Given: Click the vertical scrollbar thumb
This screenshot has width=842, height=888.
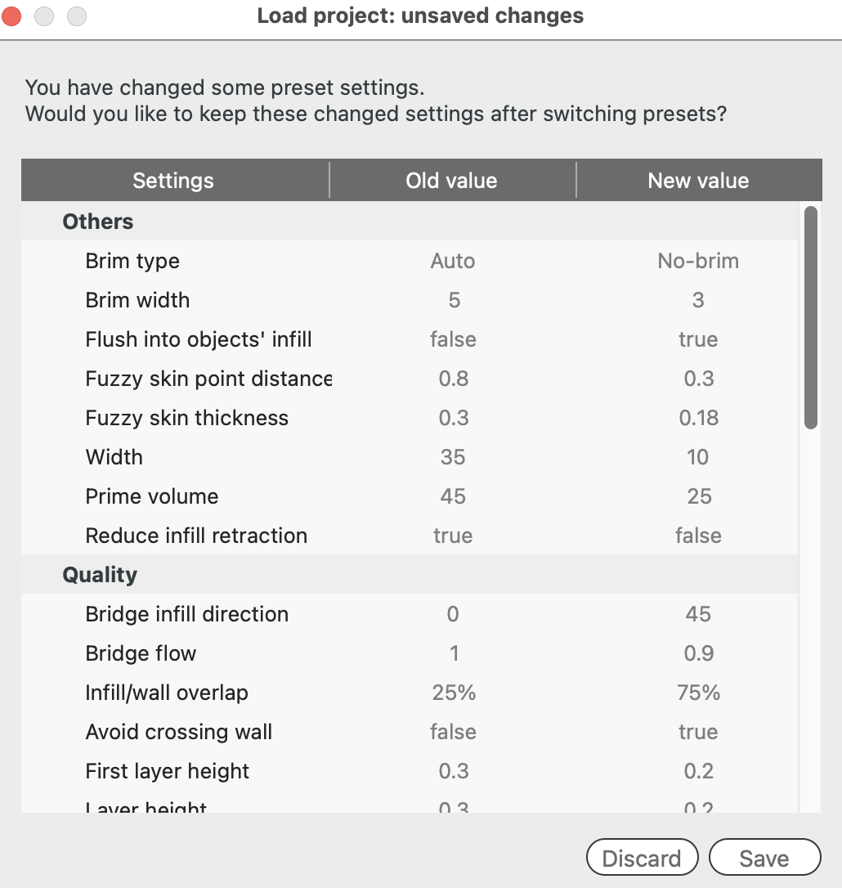Looking at the screenshot, I should click(812, 317).
